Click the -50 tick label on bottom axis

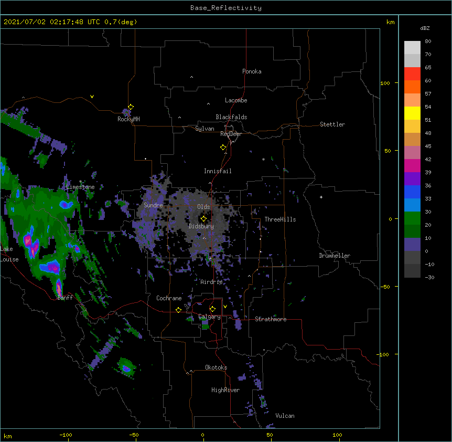134,435
